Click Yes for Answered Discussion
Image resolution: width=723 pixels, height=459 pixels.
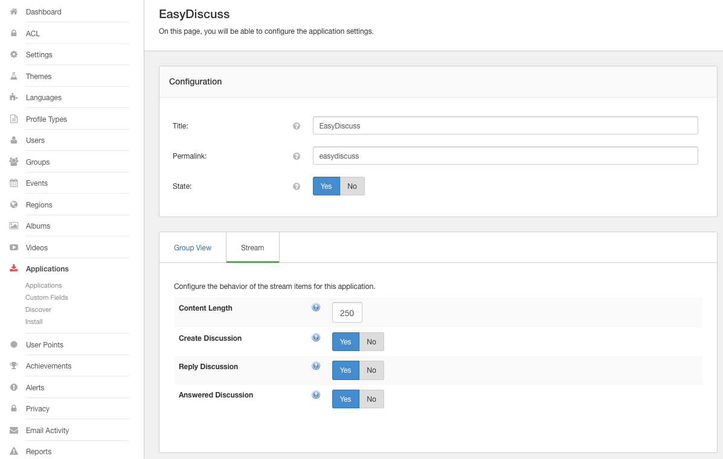[x=345, y=399]
